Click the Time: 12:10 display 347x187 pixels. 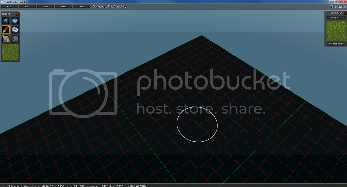(338, 7)
